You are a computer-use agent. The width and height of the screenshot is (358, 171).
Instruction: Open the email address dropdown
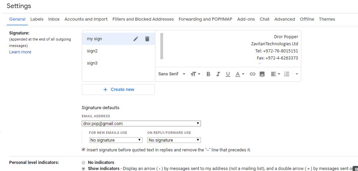141,124
